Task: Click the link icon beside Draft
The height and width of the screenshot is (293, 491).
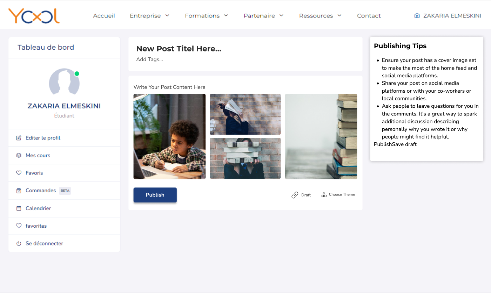Action: pyautogui.click(x=295, y=195)
